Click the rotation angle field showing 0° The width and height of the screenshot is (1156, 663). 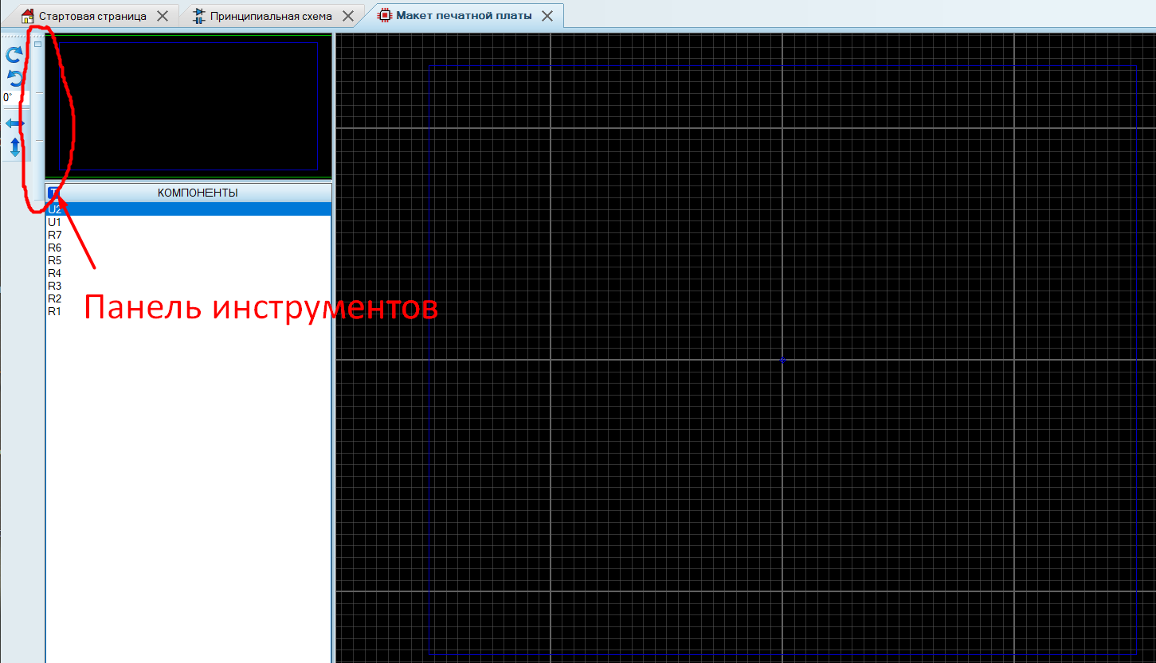click(x=15, y=98)
